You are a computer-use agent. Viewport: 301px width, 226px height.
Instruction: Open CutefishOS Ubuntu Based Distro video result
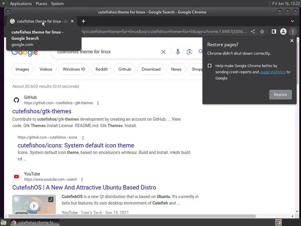(84, 187)
